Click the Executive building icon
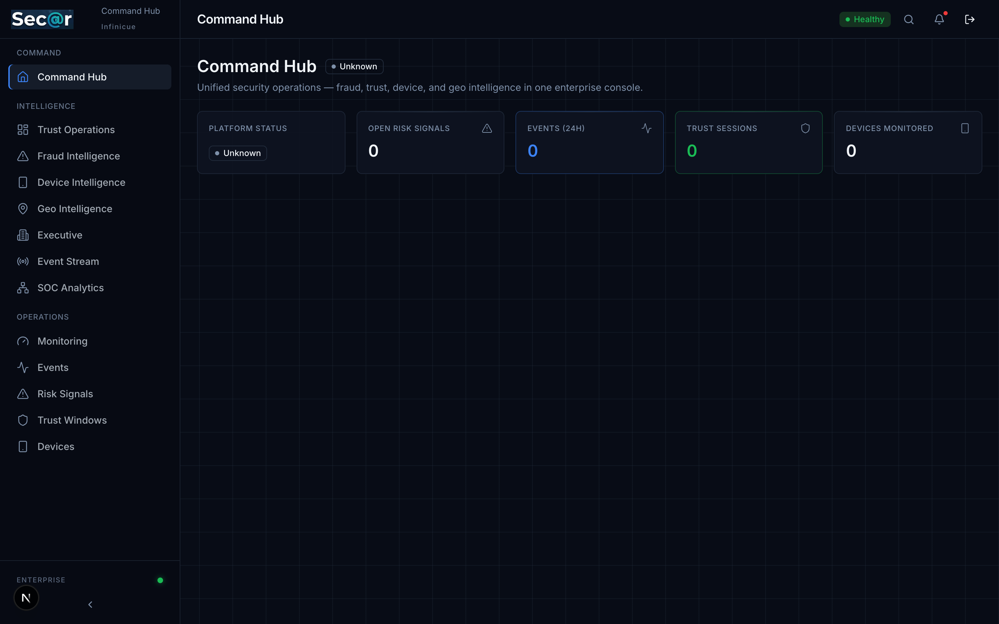 23,235
